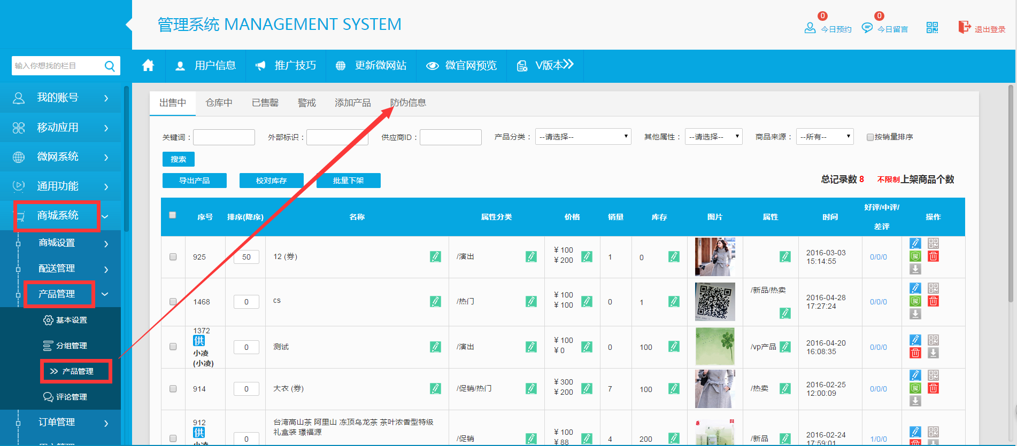Click the green shield icon for product row 925
The height and width of the screenshot is (446, 1017).
coord(915,256)
